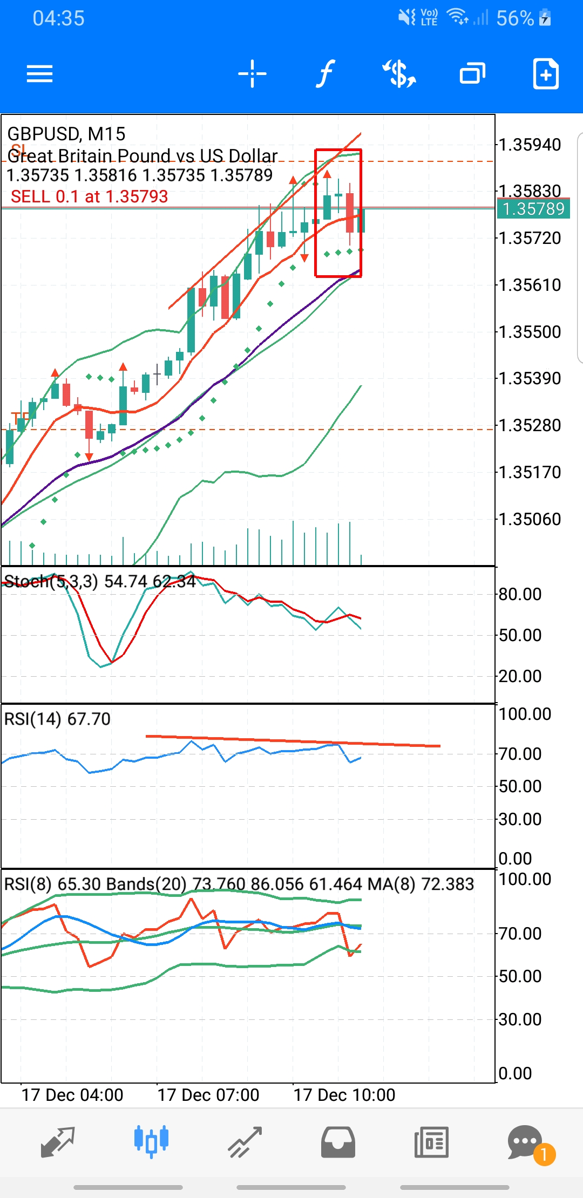Tap the 1.35940 price scale label
583x1198 pixels.
coord(530,145)
